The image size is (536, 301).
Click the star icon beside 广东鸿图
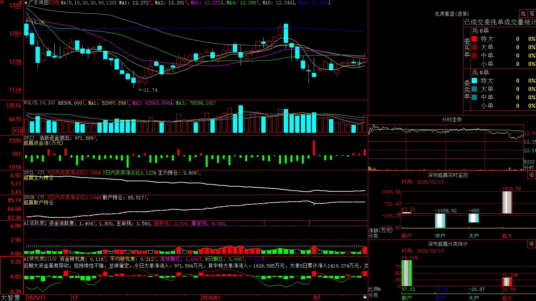26,3
